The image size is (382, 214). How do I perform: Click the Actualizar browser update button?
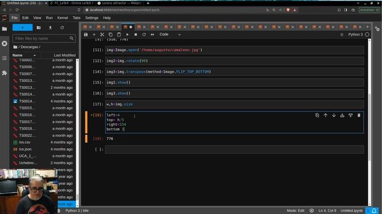(x=369, y=10)
